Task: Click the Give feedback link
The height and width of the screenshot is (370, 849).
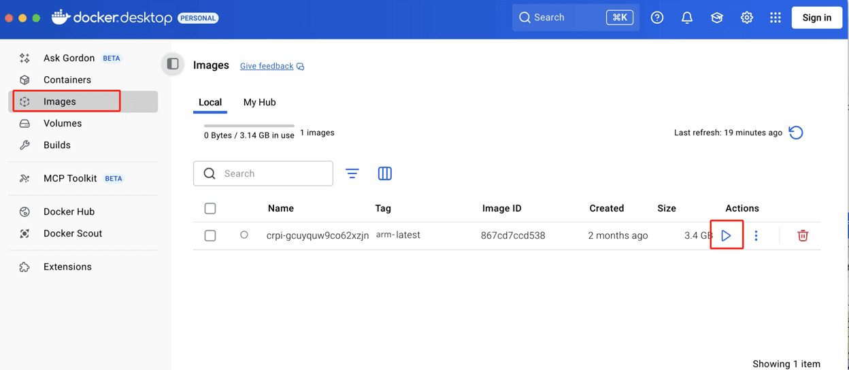Action: point(272,66)
